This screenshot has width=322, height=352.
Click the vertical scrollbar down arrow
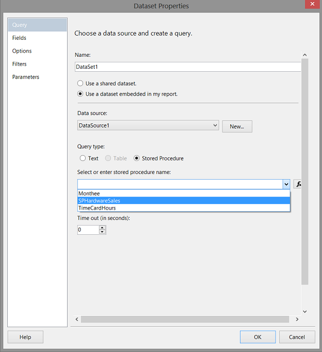coord(304,311)
